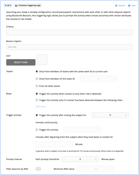The height and width of the screenshot is (175, 139).
Task: Toggle the Filter beacons by RSSI switch
Action: coord(38,169)
